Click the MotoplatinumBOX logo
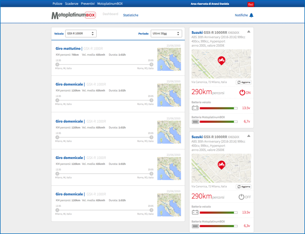This screenshot has width=305, height=234. tap(74, 15)
